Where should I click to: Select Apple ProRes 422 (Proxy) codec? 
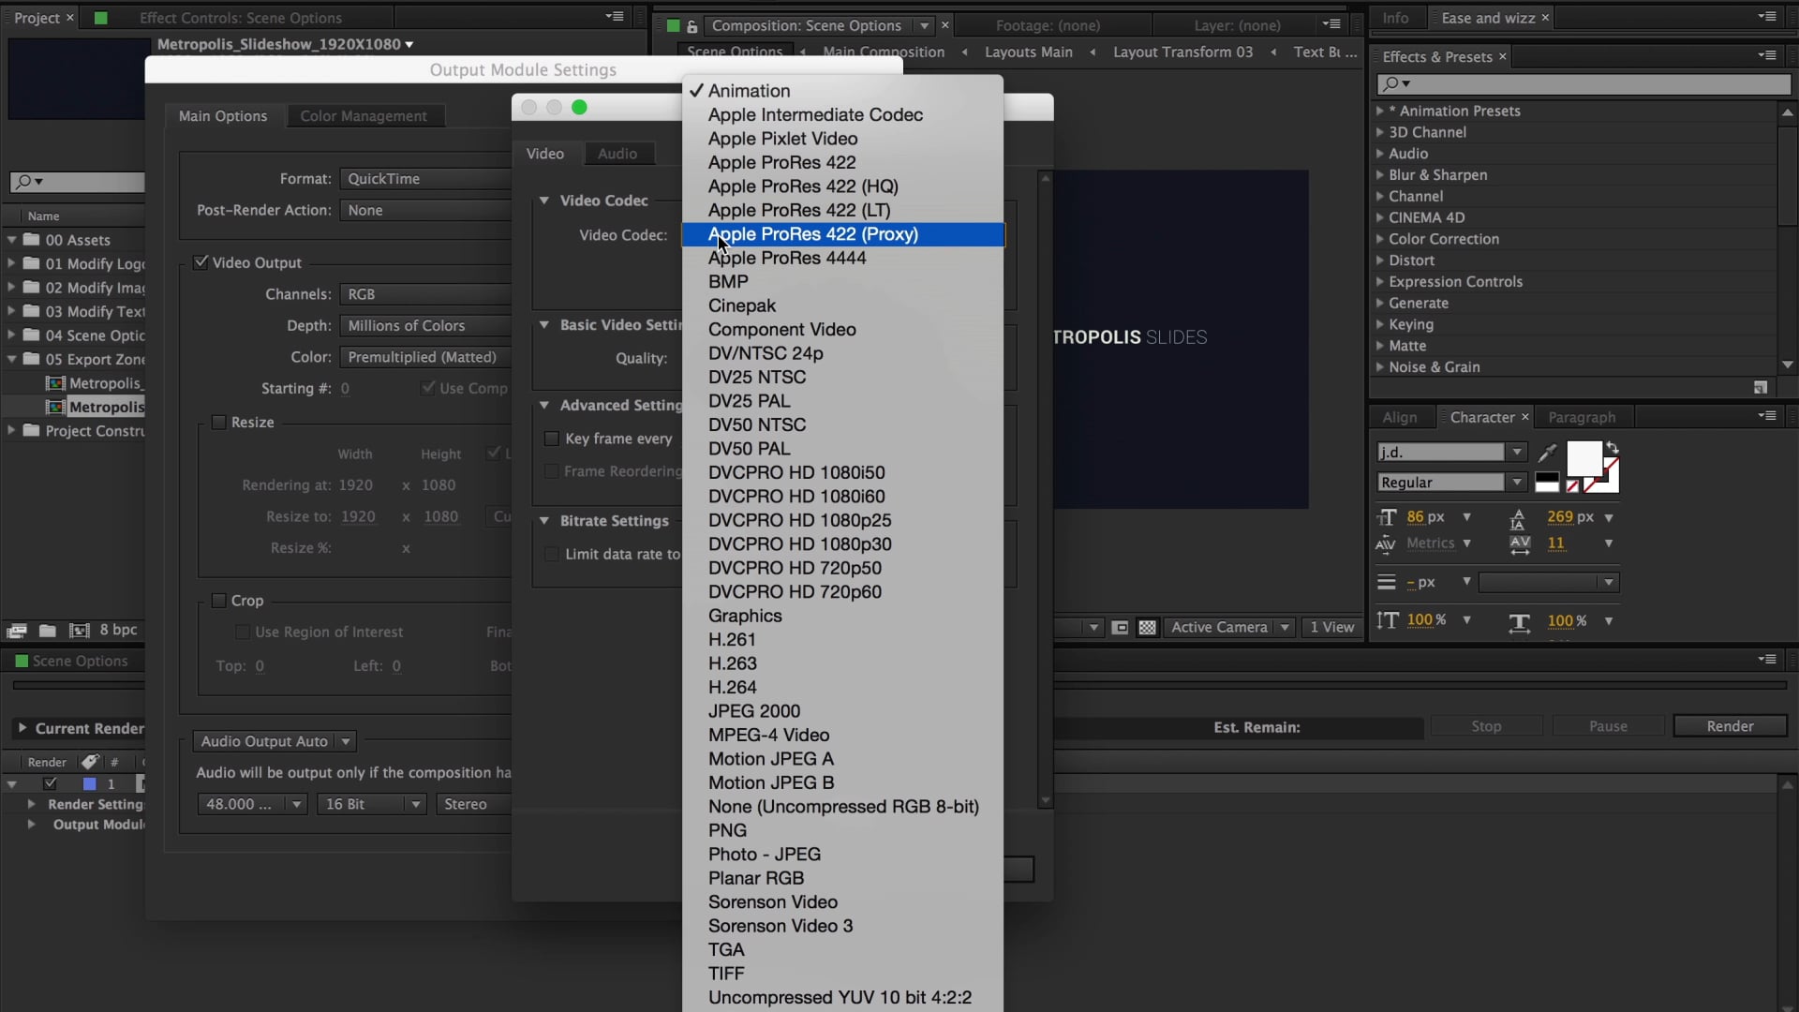pos(842,234)
